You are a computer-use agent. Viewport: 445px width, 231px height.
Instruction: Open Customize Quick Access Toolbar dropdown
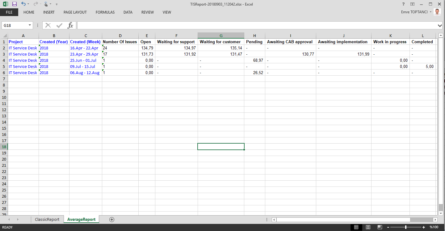point(57,4)
